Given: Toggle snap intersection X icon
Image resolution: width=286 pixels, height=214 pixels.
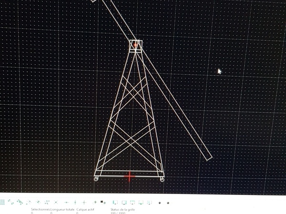Looking at the screenshot, I should 56,203.
